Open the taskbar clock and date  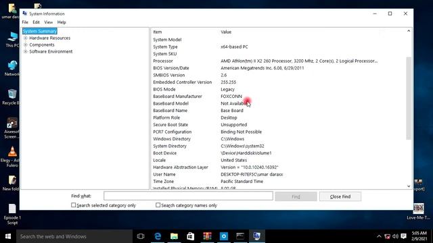click(419, 236)
